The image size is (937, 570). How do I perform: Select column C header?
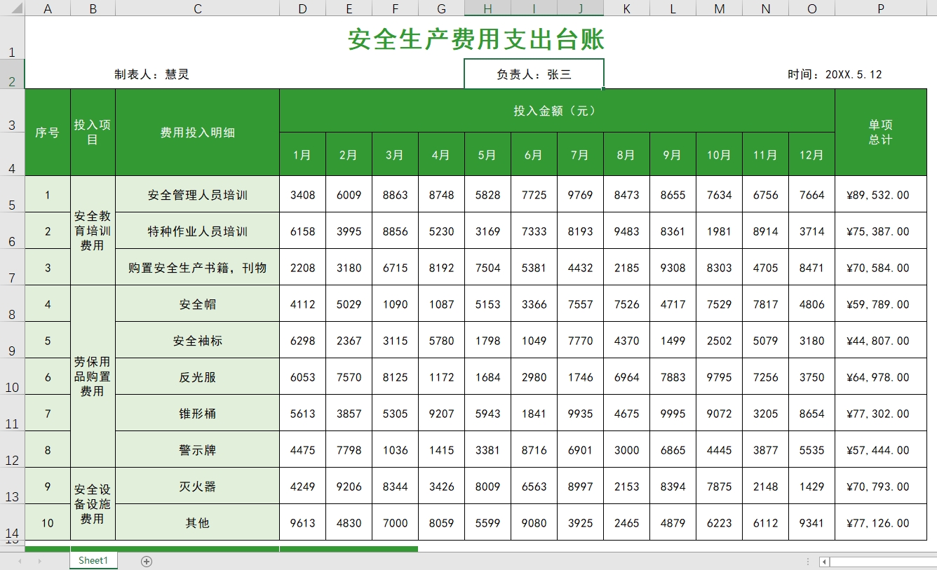[197, 8]
